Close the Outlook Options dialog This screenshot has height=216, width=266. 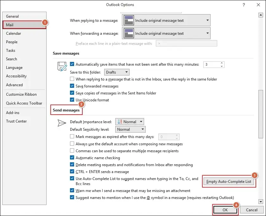258,5
